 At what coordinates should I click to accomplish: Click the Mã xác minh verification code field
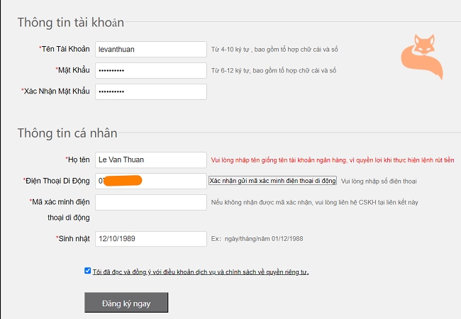[x=151, y=202]
